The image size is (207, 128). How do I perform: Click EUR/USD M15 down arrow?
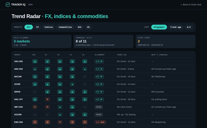pos(35,122)
